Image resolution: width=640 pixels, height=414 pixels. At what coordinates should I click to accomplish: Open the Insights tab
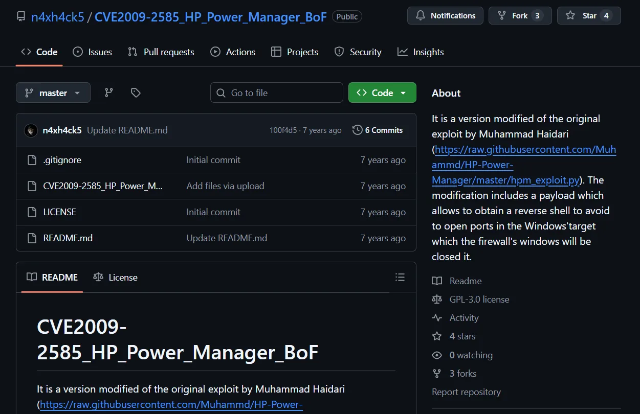tap(421, 52)
